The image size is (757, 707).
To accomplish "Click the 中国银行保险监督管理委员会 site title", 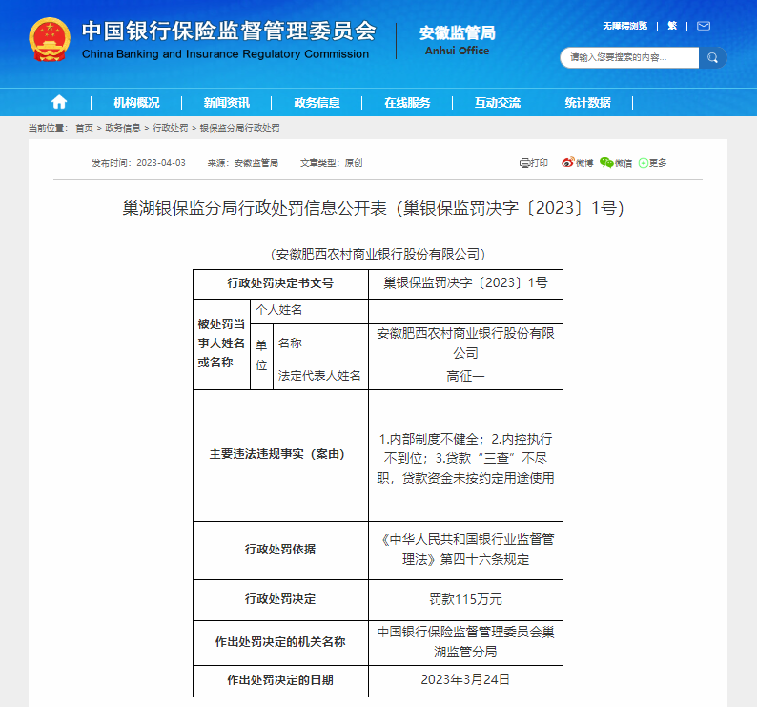I will click(x=229, y=31).
